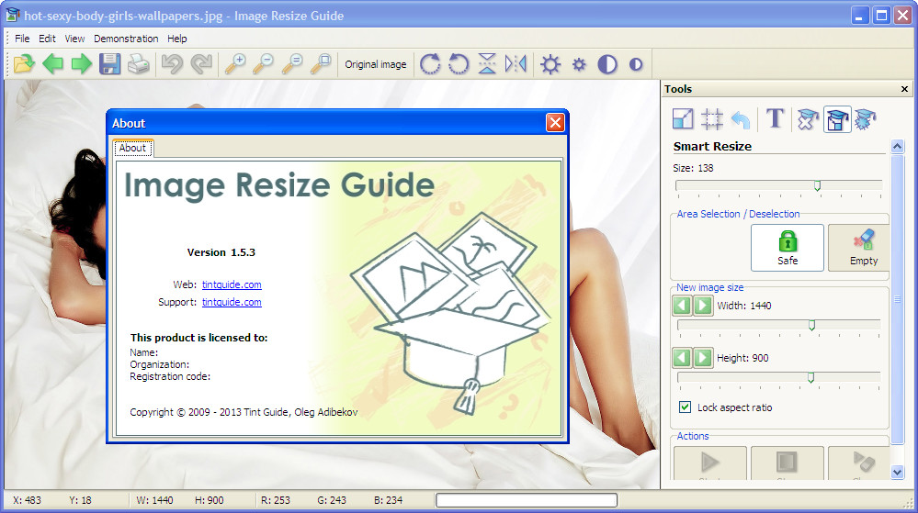Click the "Version 1.5.3" text
This screenshot has height=513, width=918.
[x=221, y=252]
